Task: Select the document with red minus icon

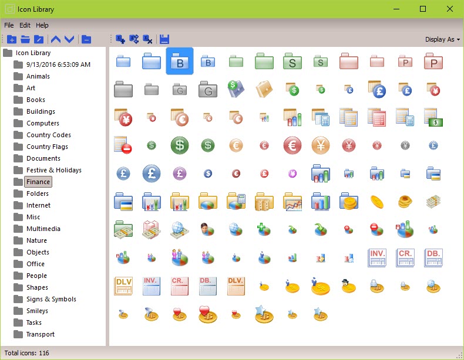Action: coord(123,145)
